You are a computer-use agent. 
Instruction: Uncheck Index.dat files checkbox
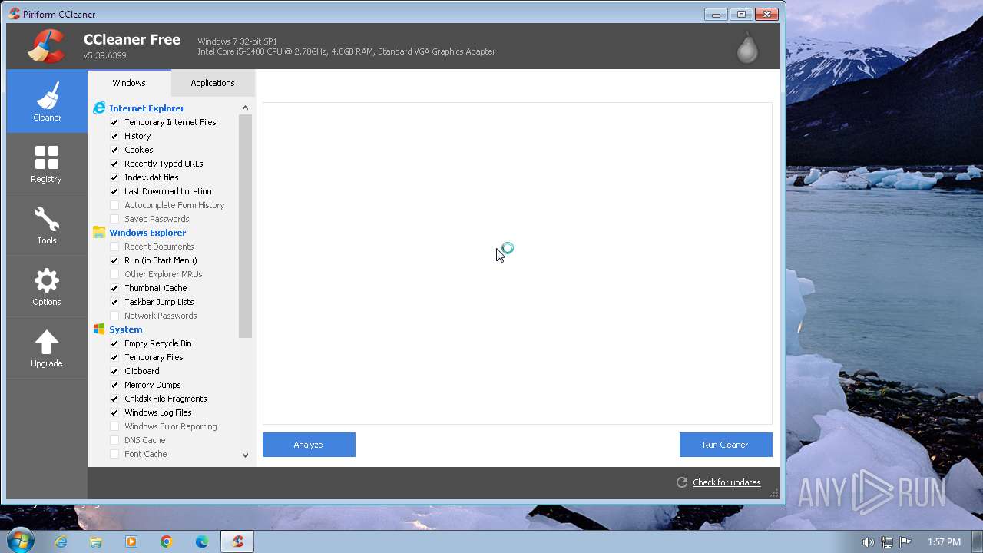114,177
